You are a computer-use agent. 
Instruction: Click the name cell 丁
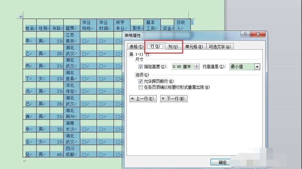[x=30, y=76]
